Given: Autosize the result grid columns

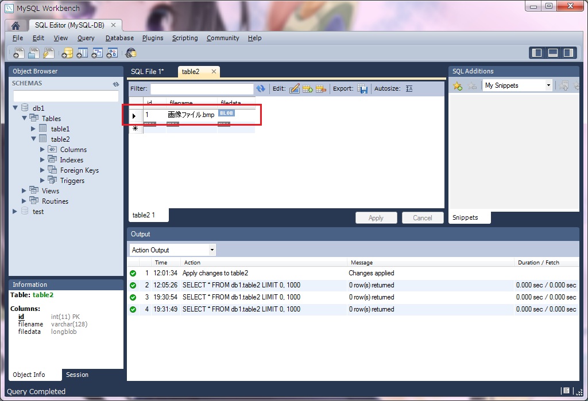Looking at the screenshot, I should coord(409,89).
